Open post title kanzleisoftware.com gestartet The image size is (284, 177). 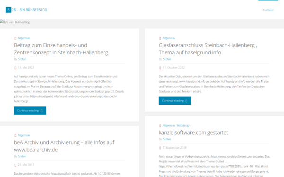193,133
